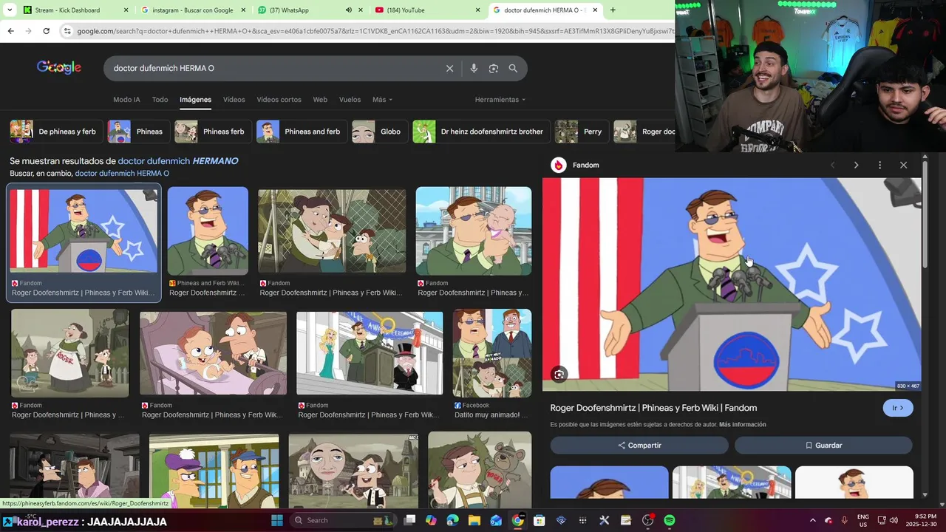The width and height of the screenshot is (946, 532).
Task: Click corrected 'doctor dufenmich HERMANO' link
Action: pyautogui.click(x=178, y=161)
